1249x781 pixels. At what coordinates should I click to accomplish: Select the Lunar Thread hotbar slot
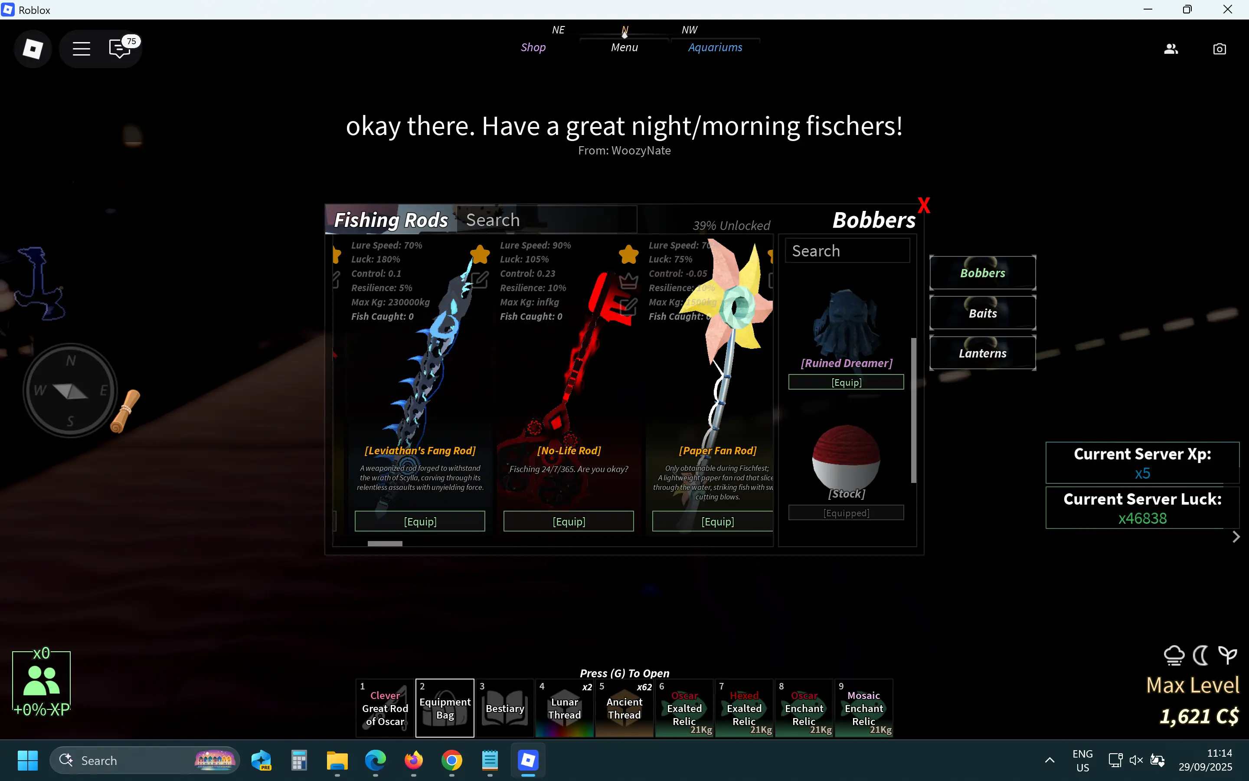point(564,708)
